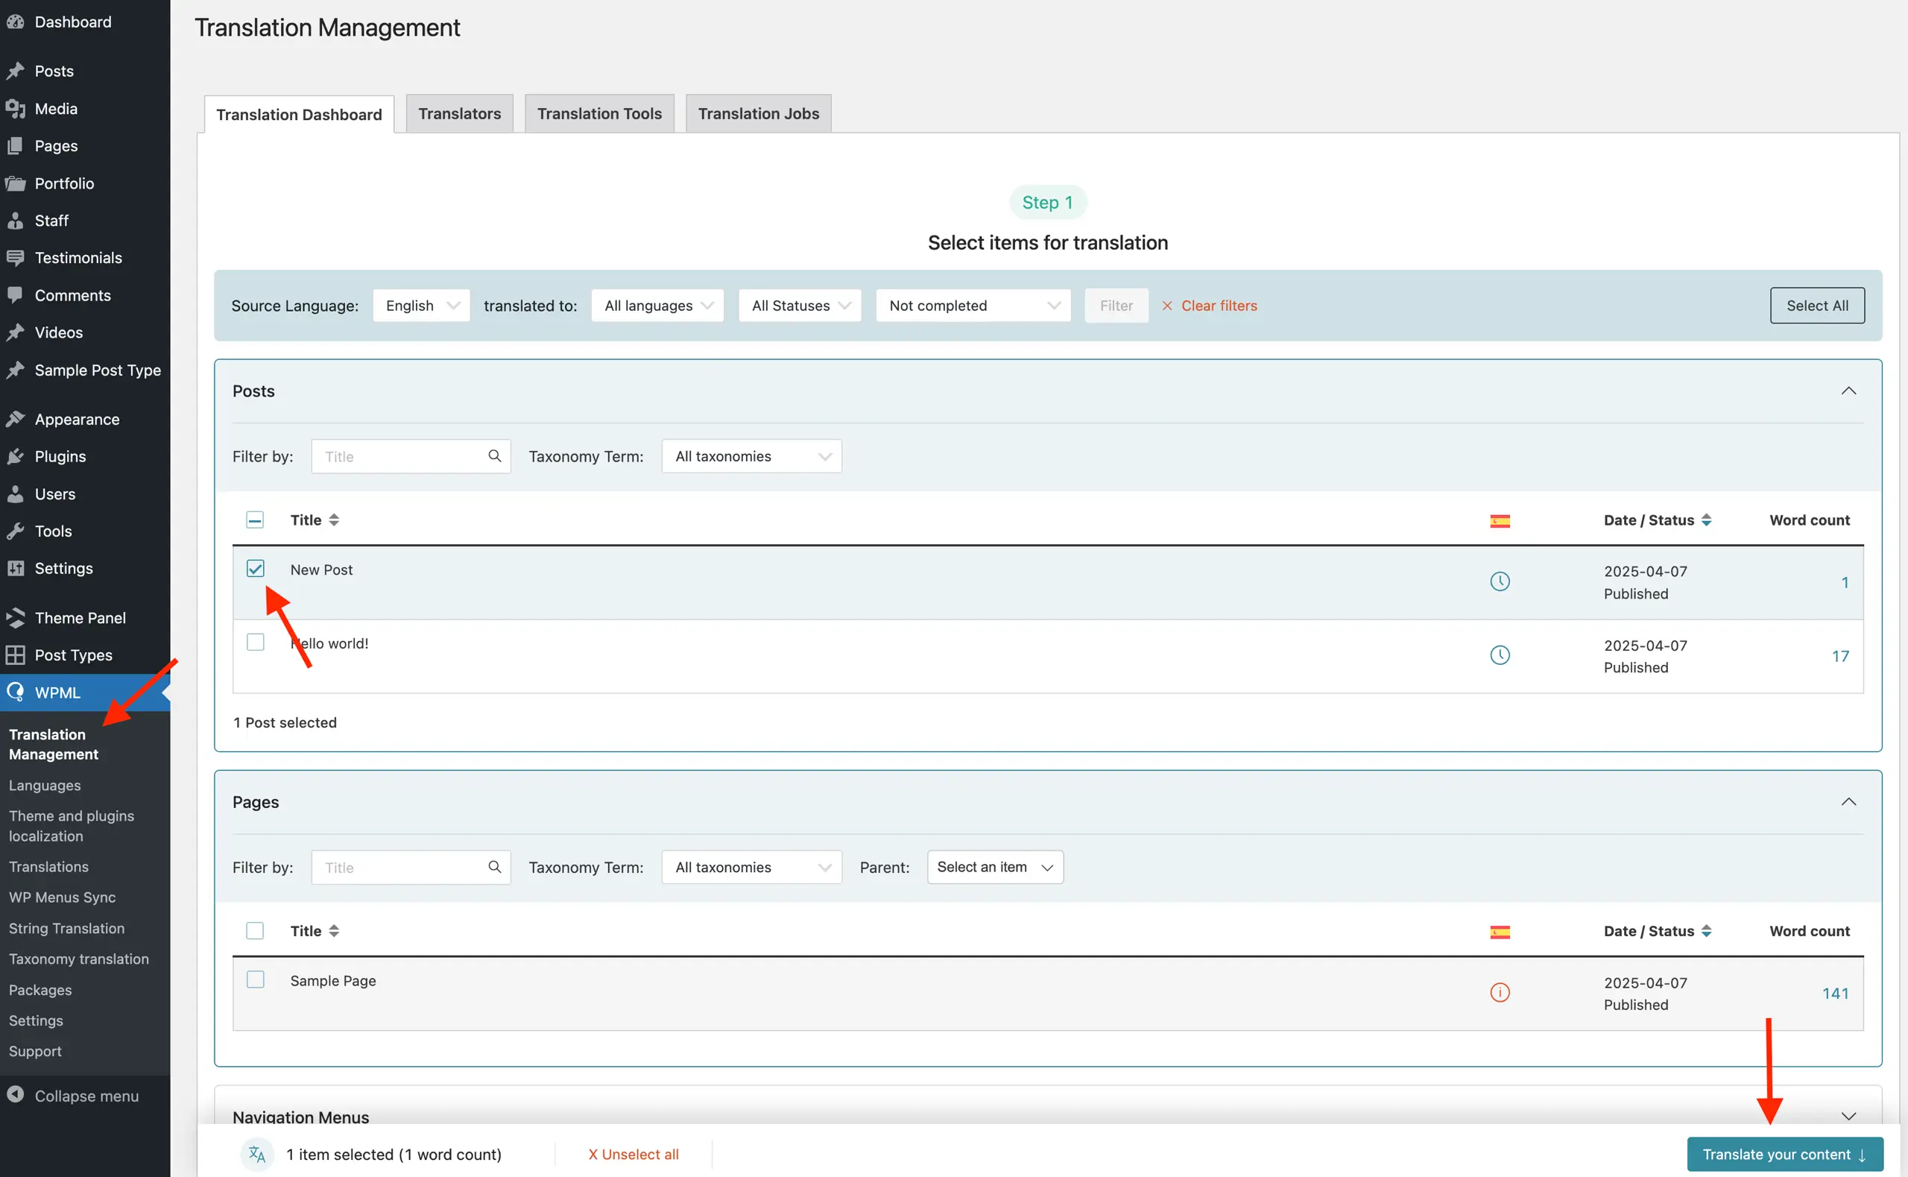The image size is (1908, 1177).
Task: Open the Parent Select an item dropdown
Action: 995,866
